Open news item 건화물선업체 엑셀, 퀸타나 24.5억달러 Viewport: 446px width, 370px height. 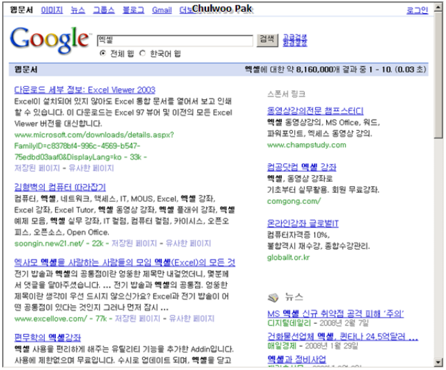point(343,337)
